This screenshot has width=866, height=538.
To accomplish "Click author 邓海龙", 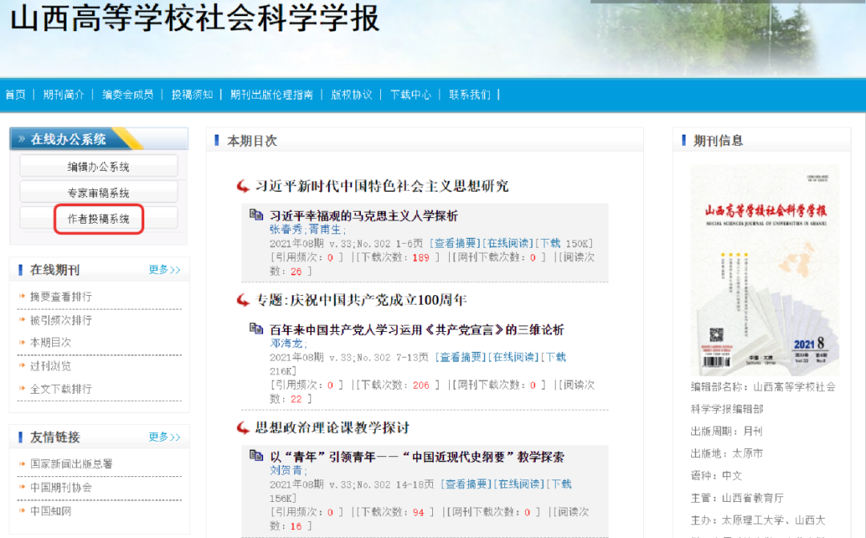I will tap(286, 343).
